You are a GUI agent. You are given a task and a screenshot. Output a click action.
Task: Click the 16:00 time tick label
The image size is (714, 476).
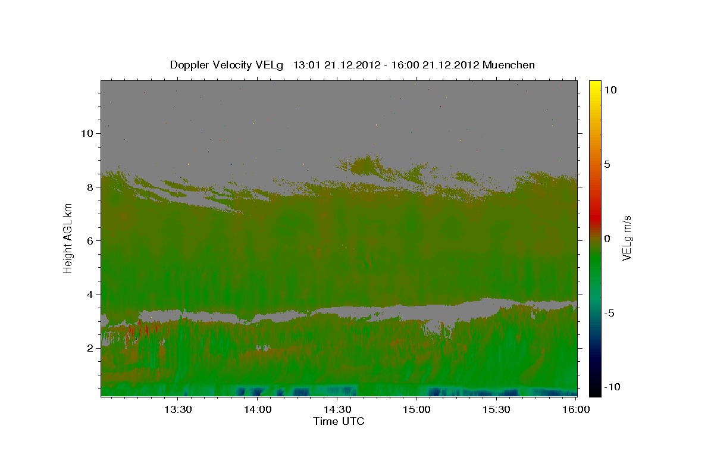click(576, 410)
